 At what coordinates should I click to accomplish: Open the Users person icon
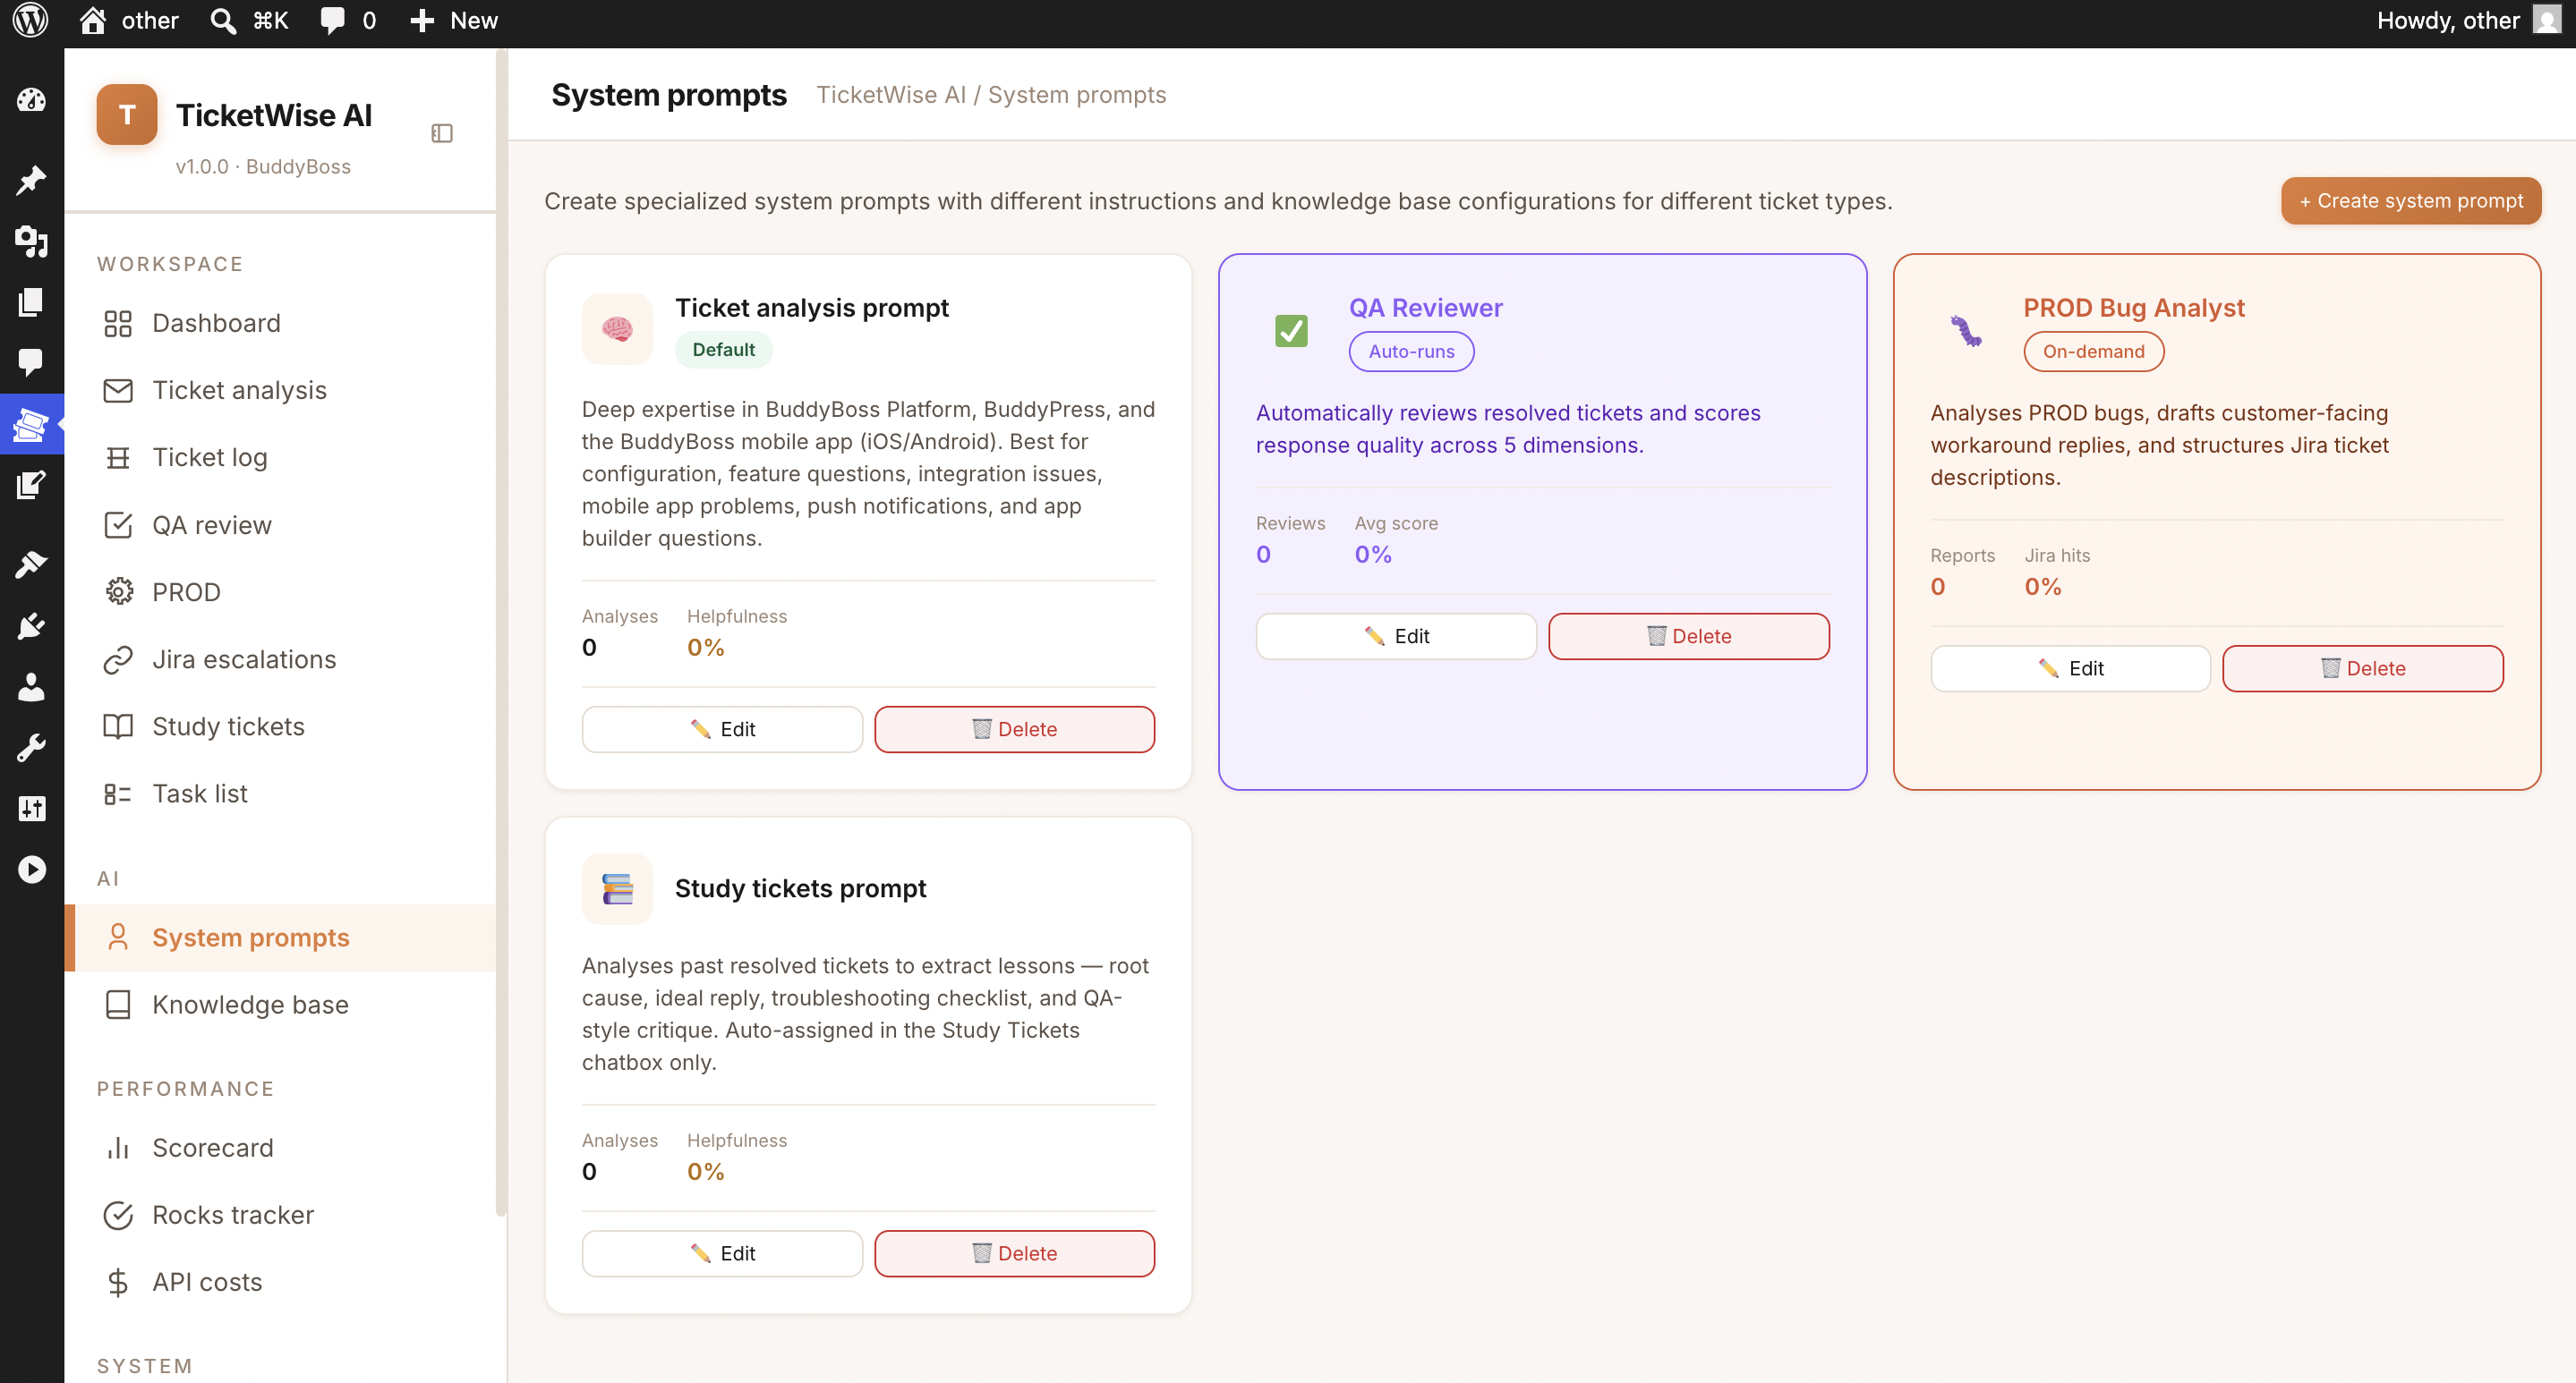31,688
